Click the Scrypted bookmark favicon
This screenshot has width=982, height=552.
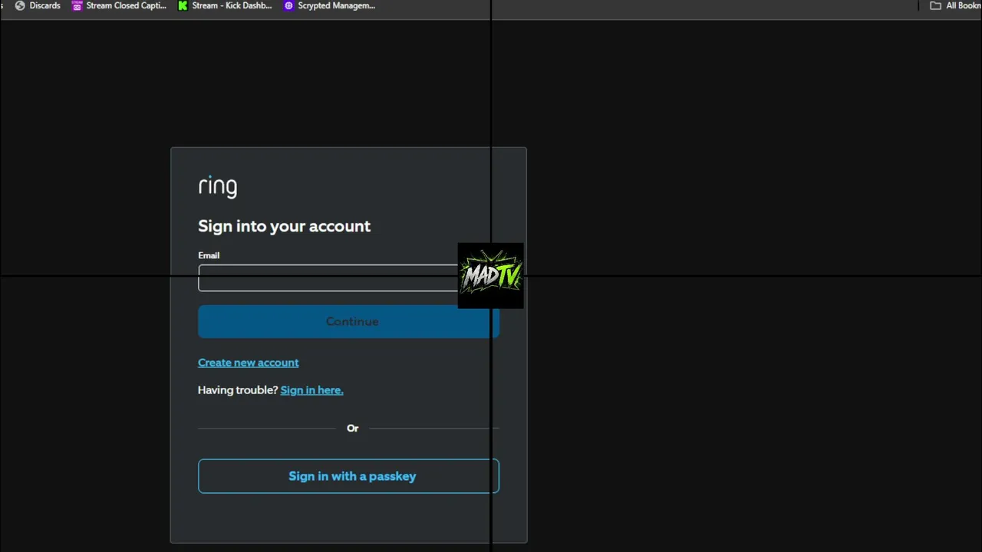coord(288,5)
